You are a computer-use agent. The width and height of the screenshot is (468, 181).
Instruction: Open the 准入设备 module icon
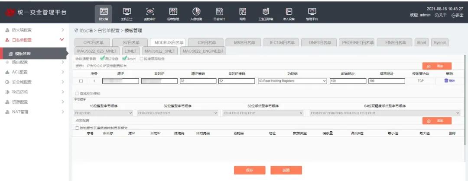(x=289, y=12)
